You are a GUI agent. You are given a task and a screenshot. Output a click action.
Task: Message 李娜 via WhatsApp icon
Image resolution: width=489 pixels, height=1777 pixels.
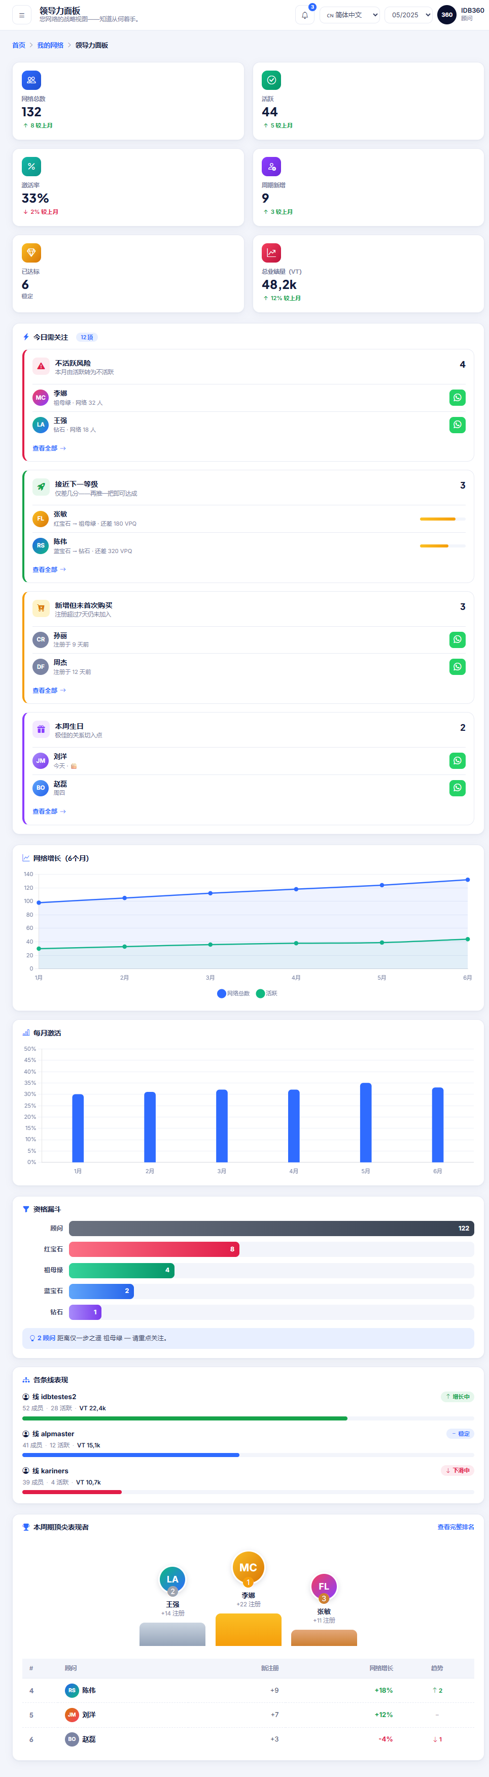click(458, 397)
